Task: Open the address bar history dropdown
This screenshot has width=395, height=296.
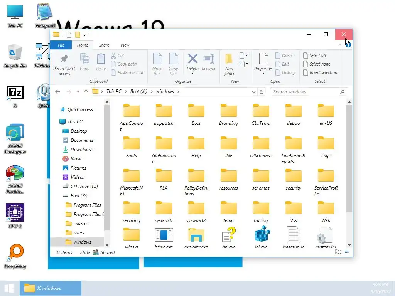Action: pos(254,92)
